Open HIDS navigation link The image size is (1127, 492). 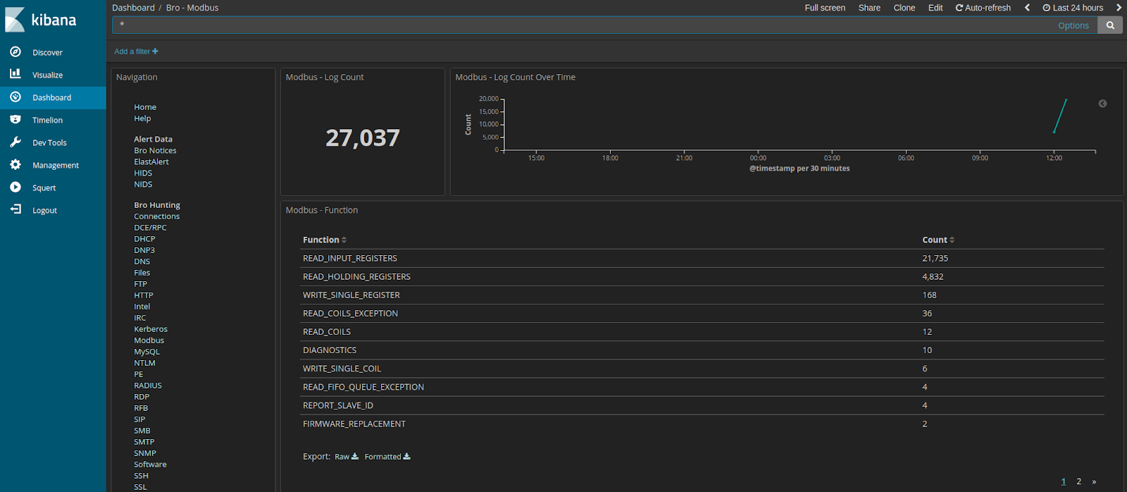(143, 173)
